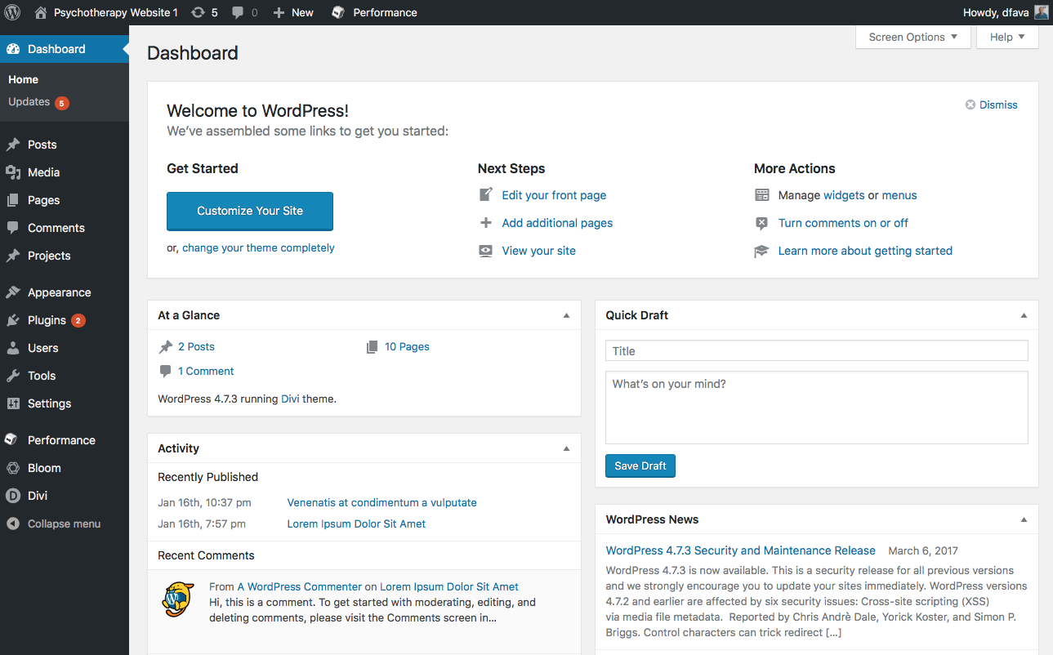Open the Screen Options dropdown
The image size is (1053, 655).
(x=913, y=37)
